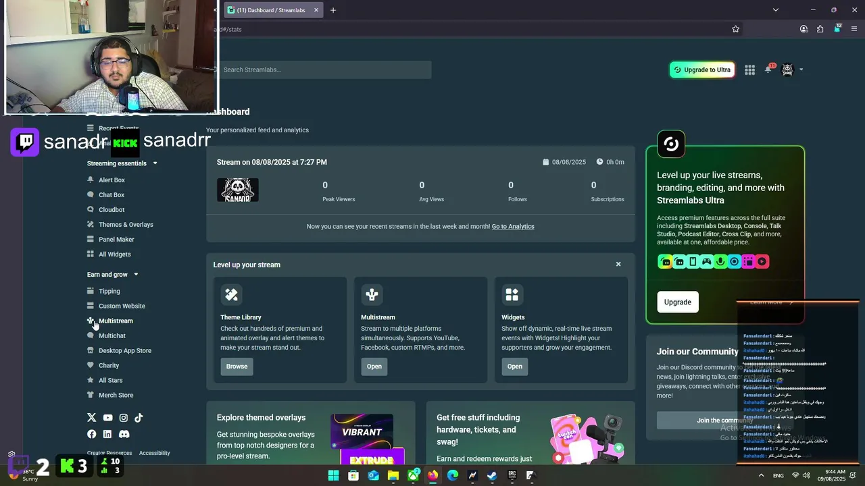Click the Multistream card icon

tap(372, 294)
